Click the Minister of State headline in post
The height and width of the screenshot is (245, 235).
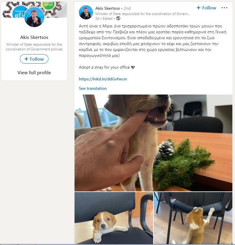click(x=143, y=14)
